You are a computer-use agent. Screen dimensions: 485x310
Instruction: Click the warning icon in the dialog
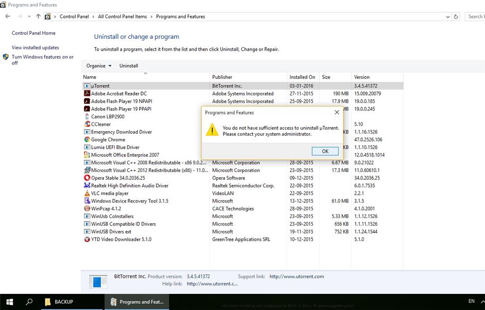[212, 130]
